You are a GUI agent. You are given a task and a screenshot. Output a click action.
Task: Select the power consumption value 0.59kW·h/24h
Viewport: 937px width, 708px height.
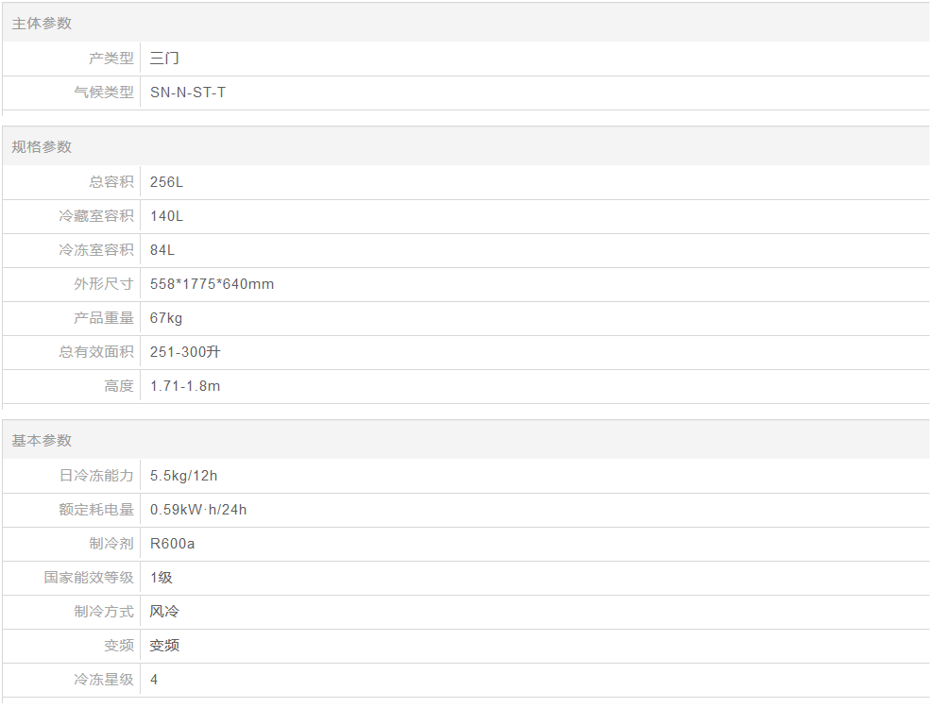[198, 511]
